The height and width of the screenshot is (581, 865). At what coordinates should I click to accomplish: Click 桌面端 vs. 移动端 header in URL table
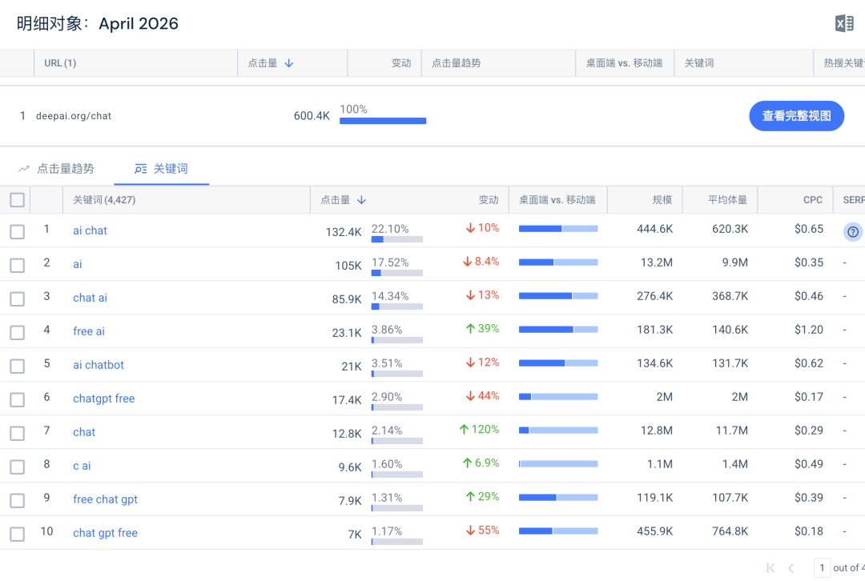point(624,63)
